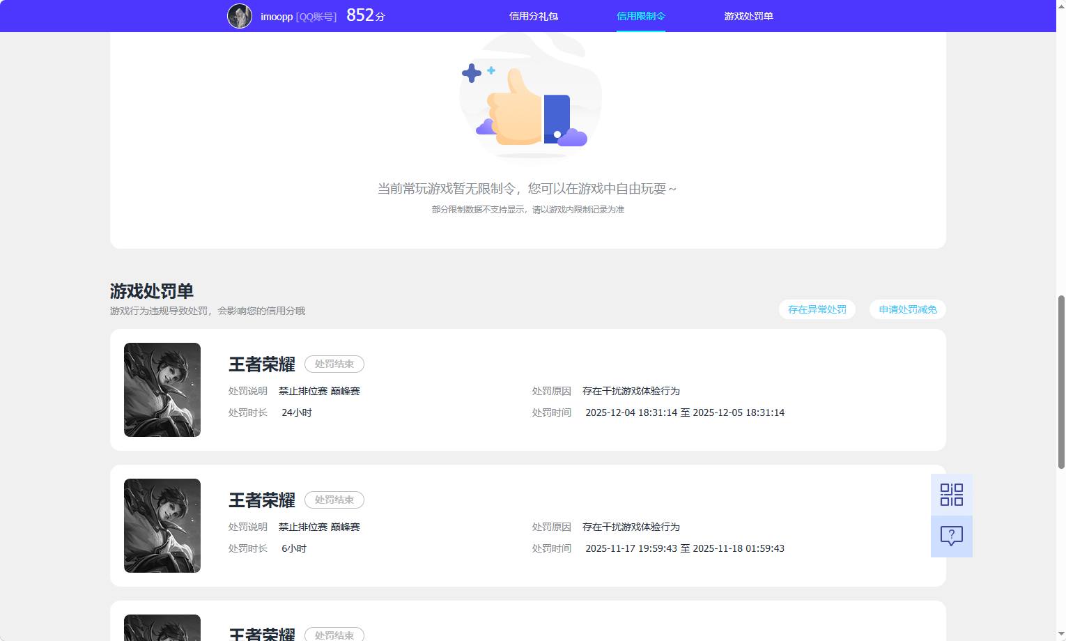
Task: Click the 游戏处罚单 section heading
Action: click(151, 291)
